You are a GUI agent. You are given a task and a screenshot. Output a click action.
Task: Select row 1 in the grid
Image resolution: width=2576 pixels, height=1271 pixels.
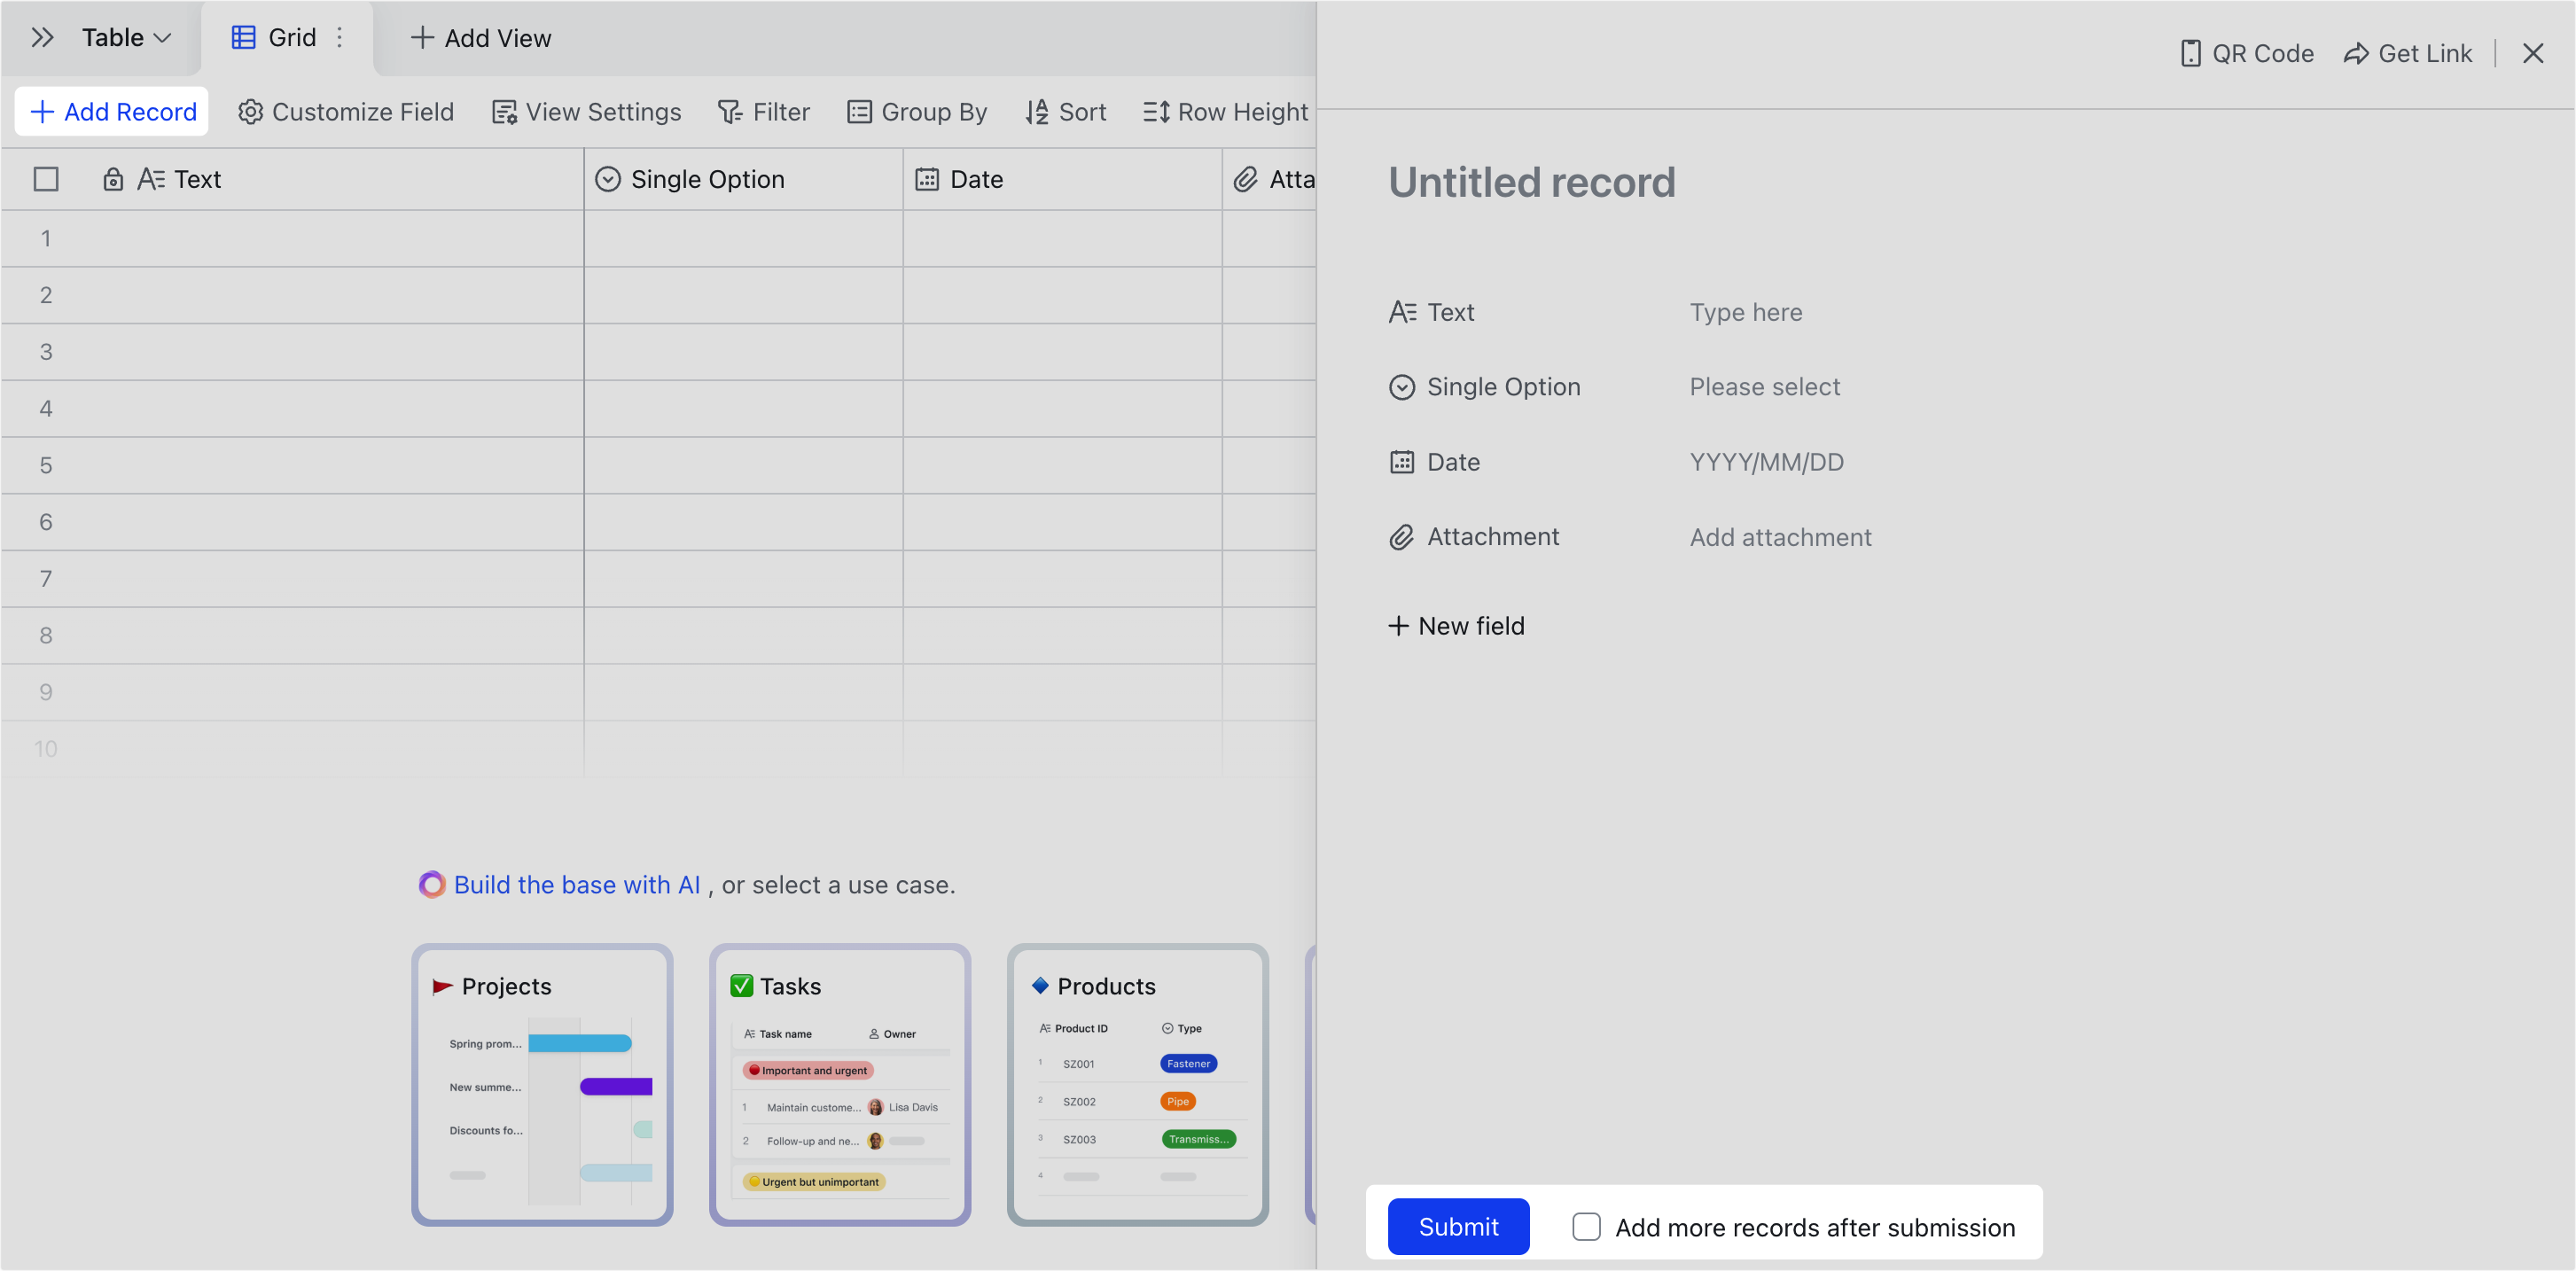click(x=46, y=238)
